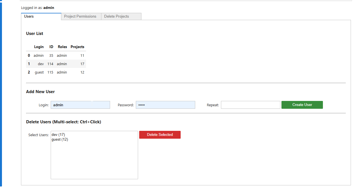Select dev (17) in the delete list
354x189 pixels.
pyautogui.click(x=58, y=135)
